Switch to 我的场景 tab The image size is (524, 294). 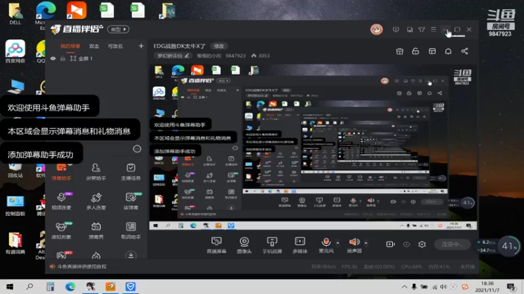point(70,46)
